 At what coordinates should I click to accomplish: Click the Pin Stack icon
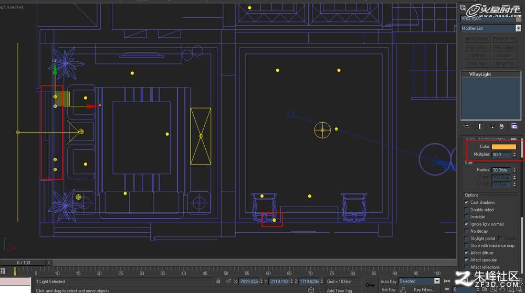[467, 126]
